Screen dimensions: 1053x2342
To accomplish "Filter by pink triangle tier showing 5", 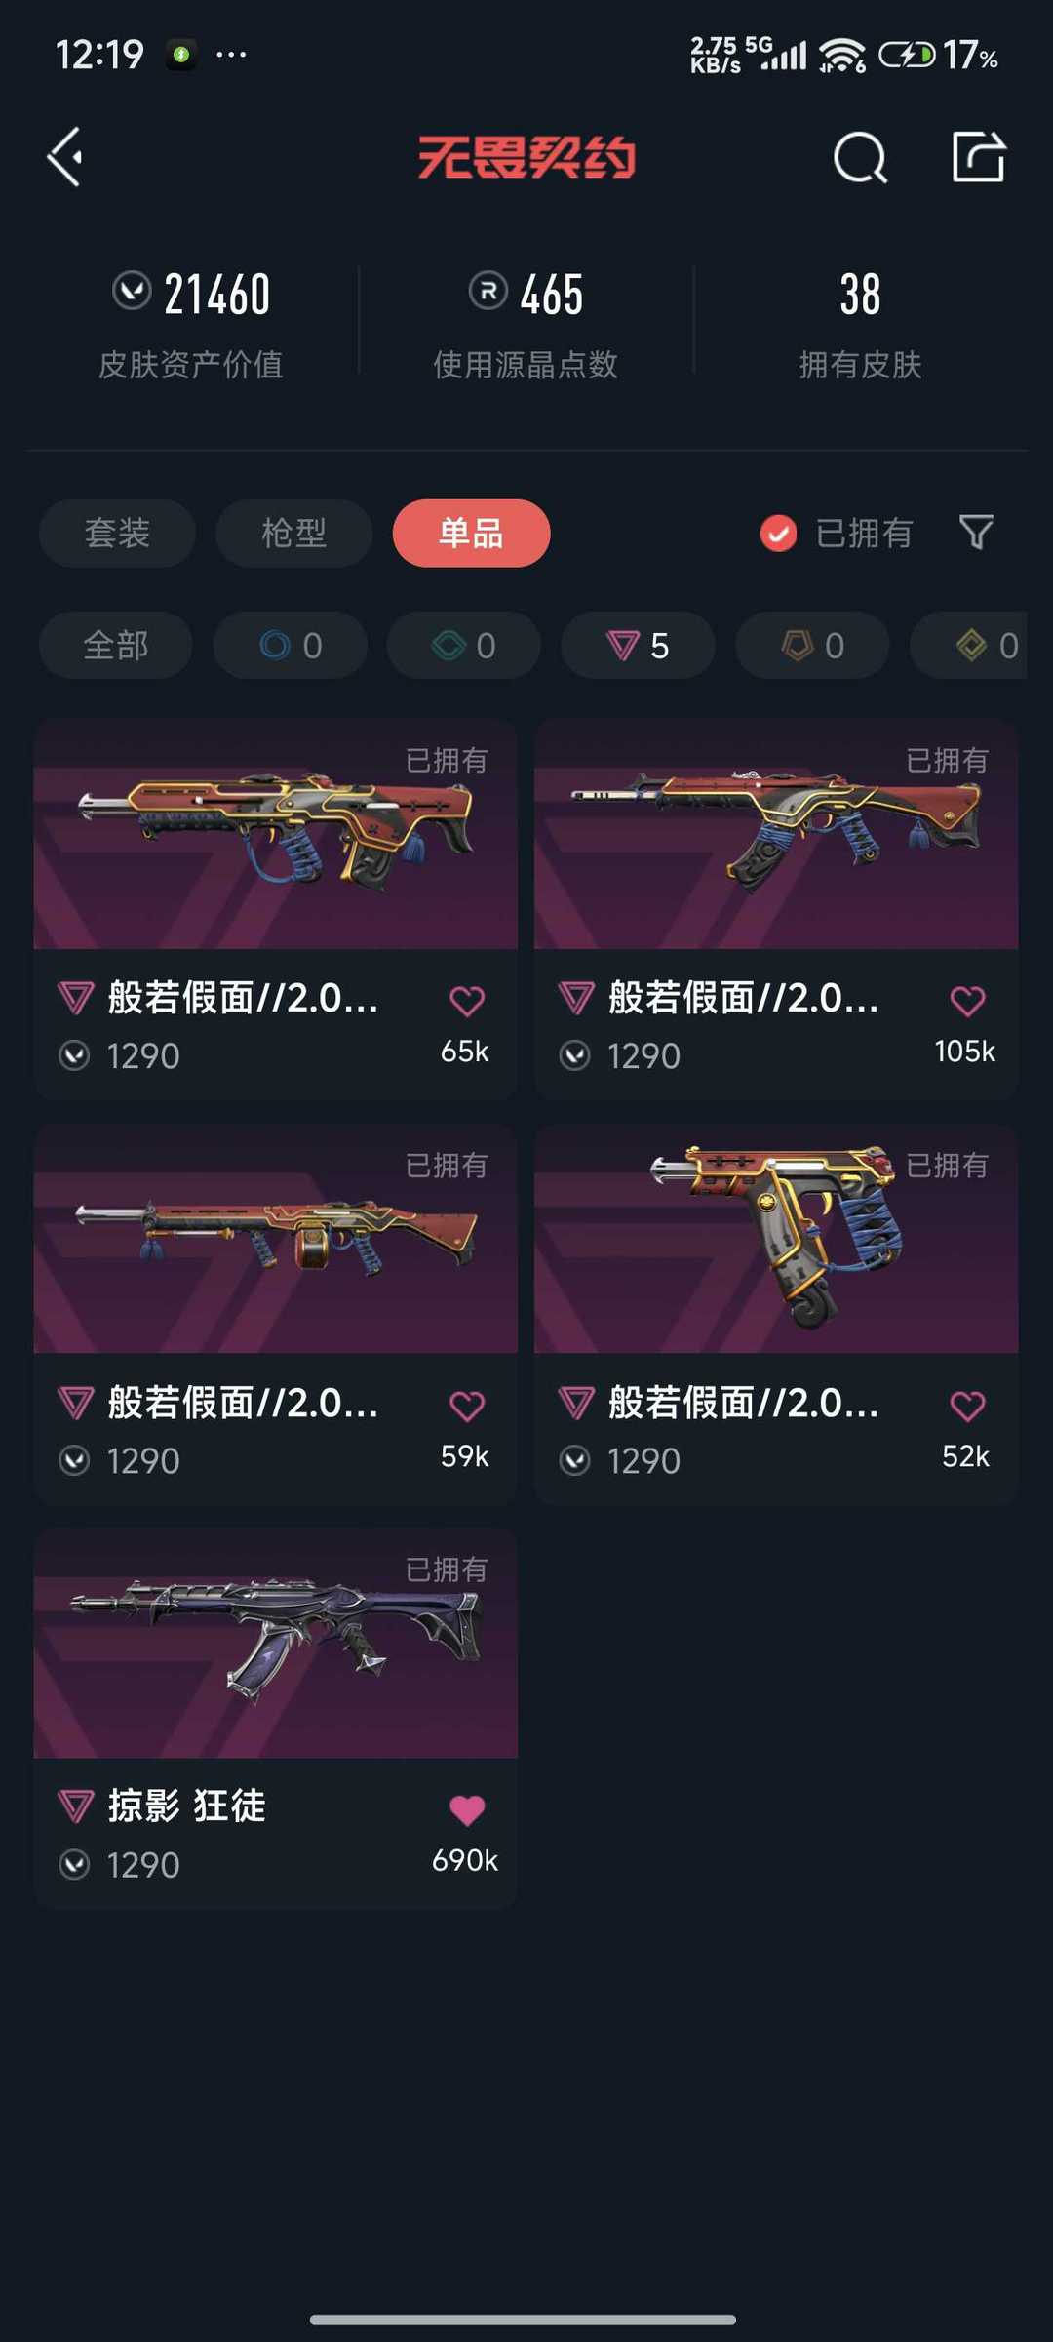I will pos(638,645).
